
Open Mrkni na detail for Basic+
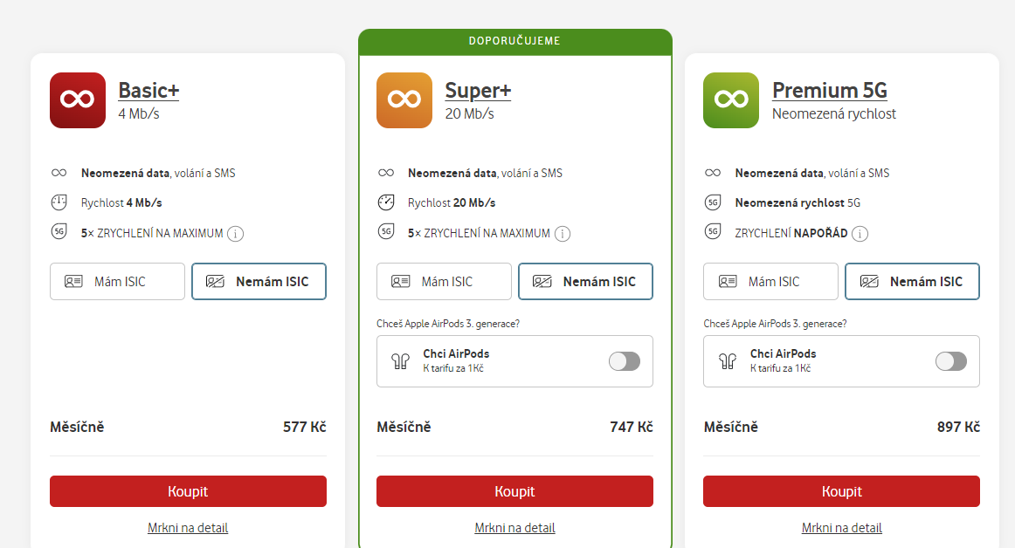188,528
